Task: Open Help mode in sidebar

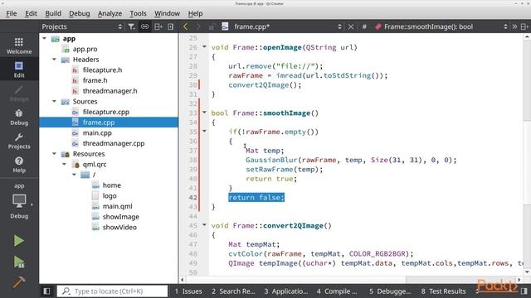Action: (x=19, y=165)
